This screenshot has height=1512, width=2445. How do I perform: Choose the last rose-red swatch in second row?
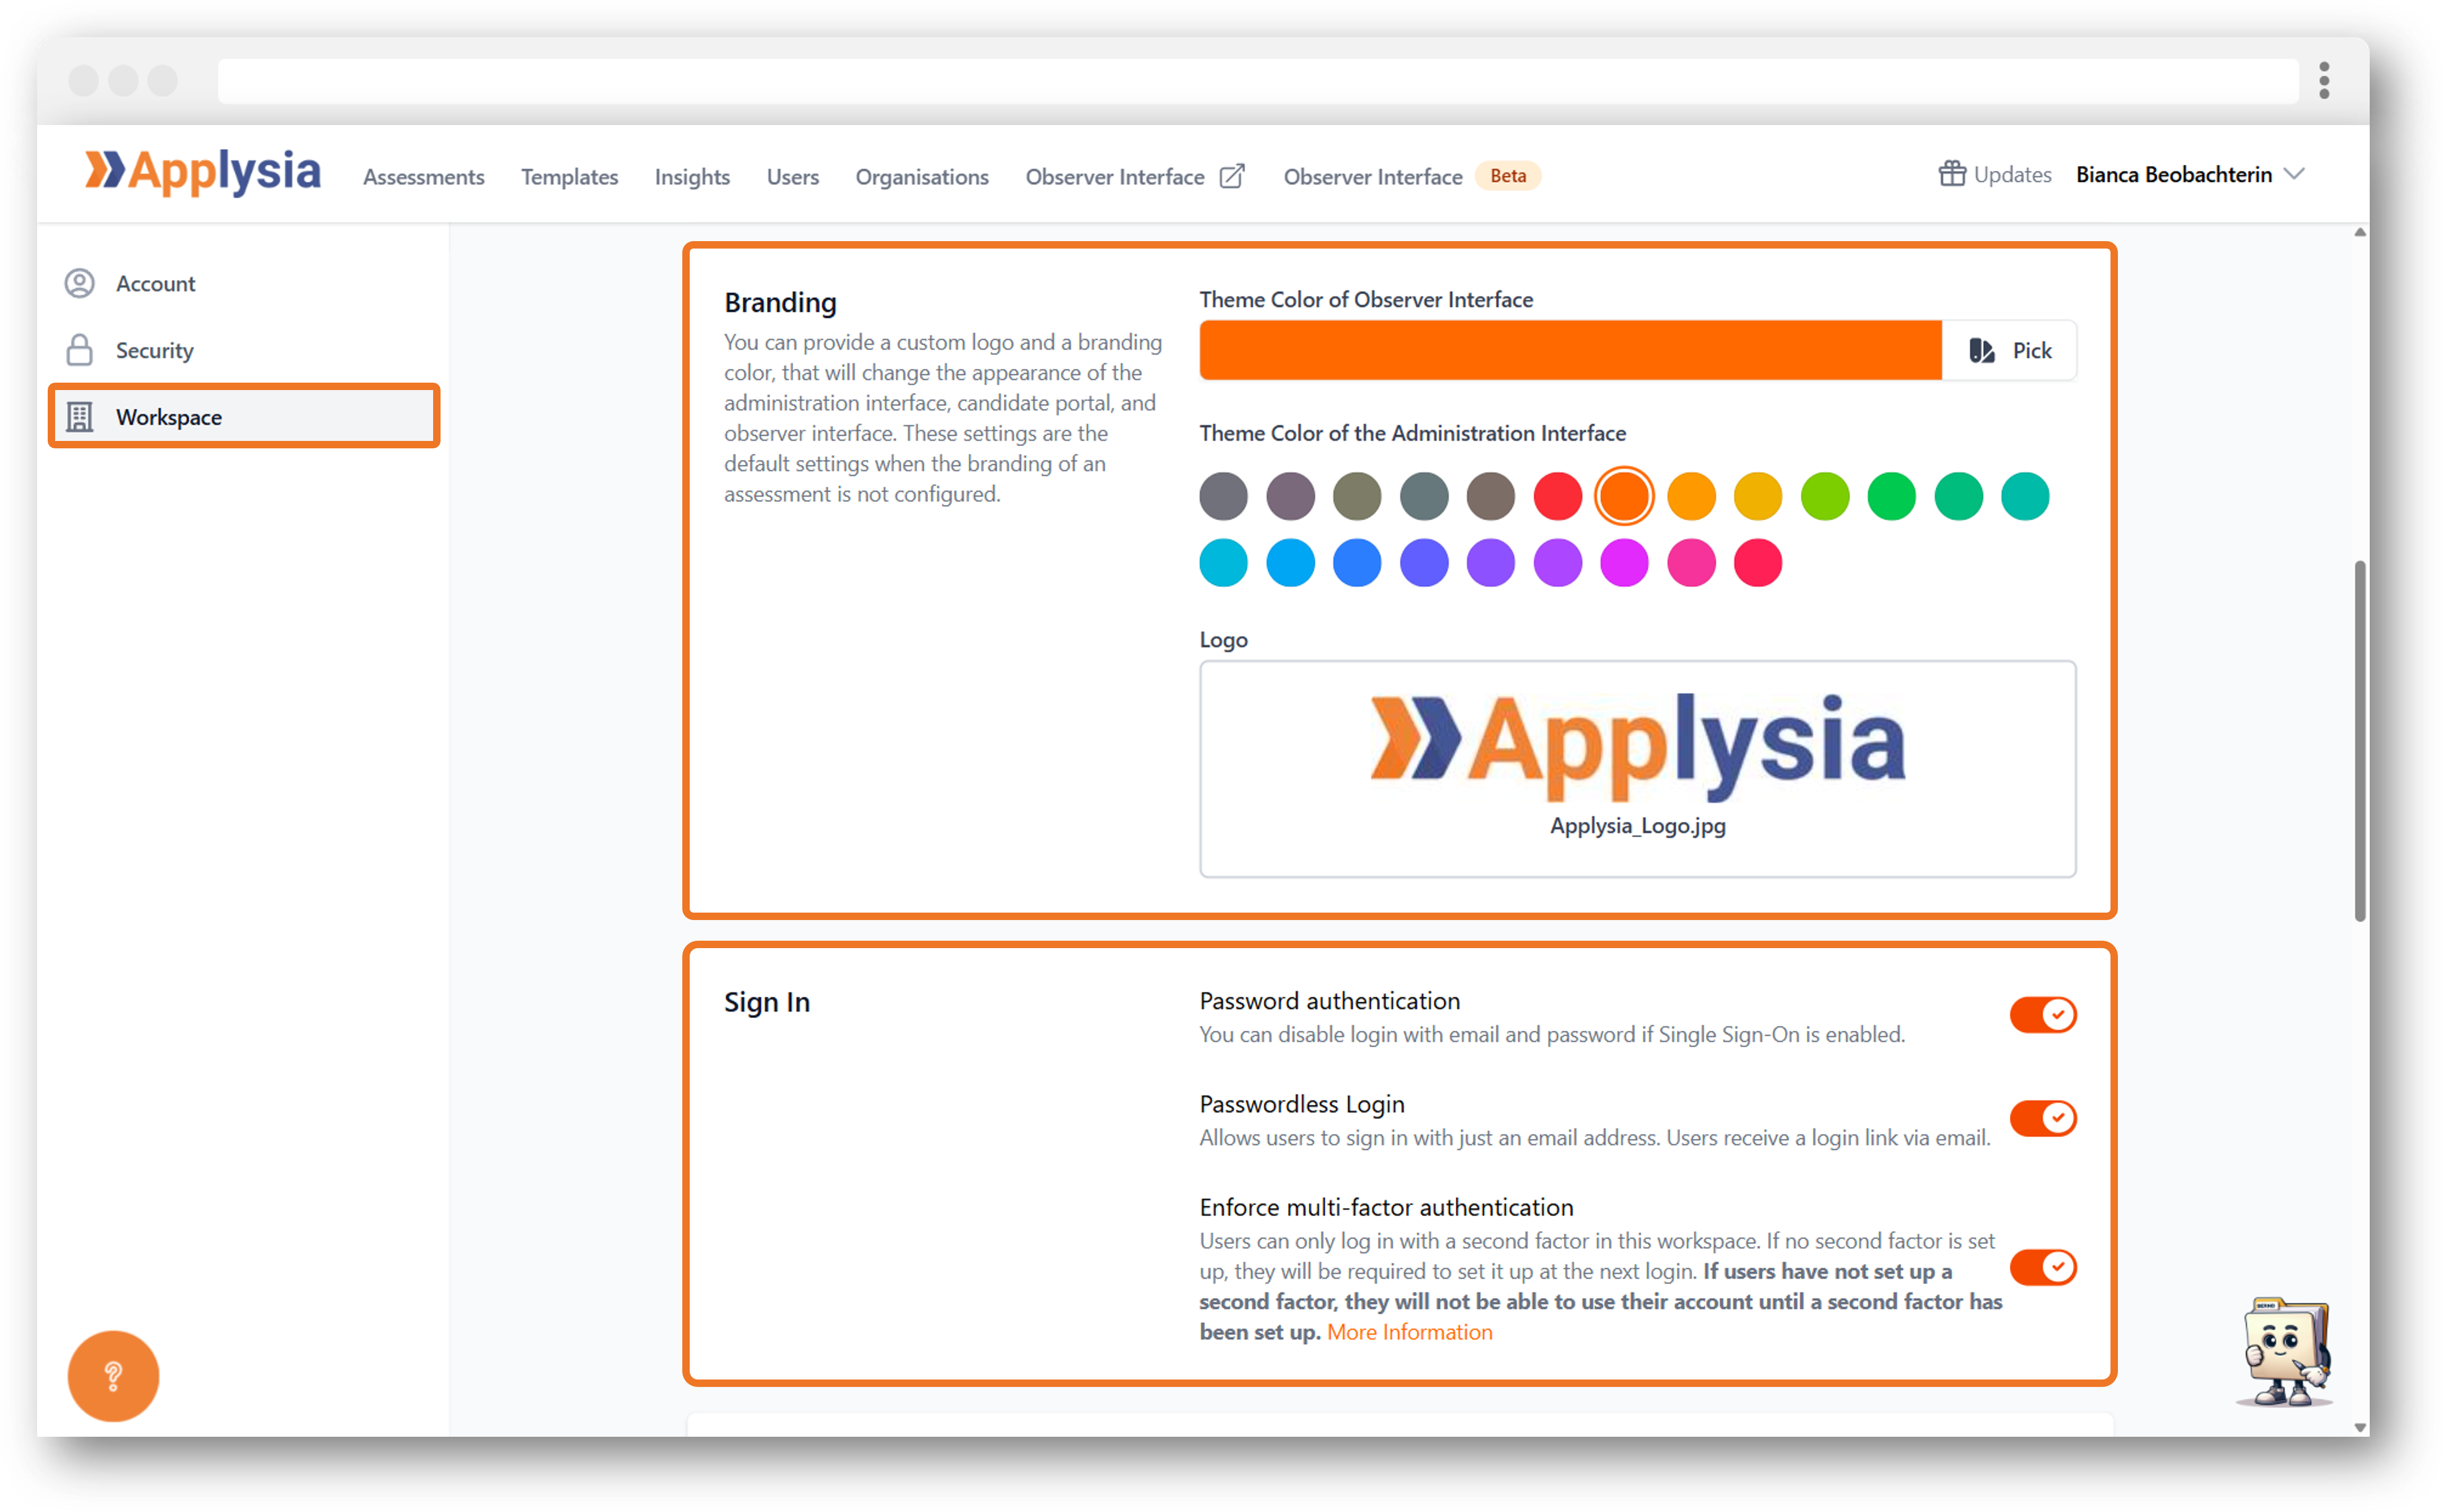pyautogui.click(x=1758, y=563)
